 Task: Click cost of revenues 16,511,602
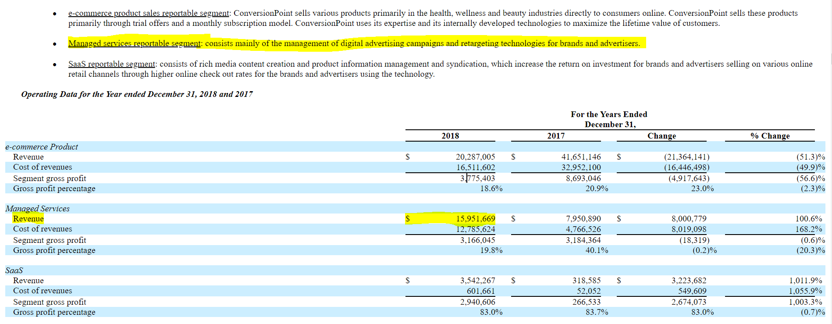tap(476, 167)
